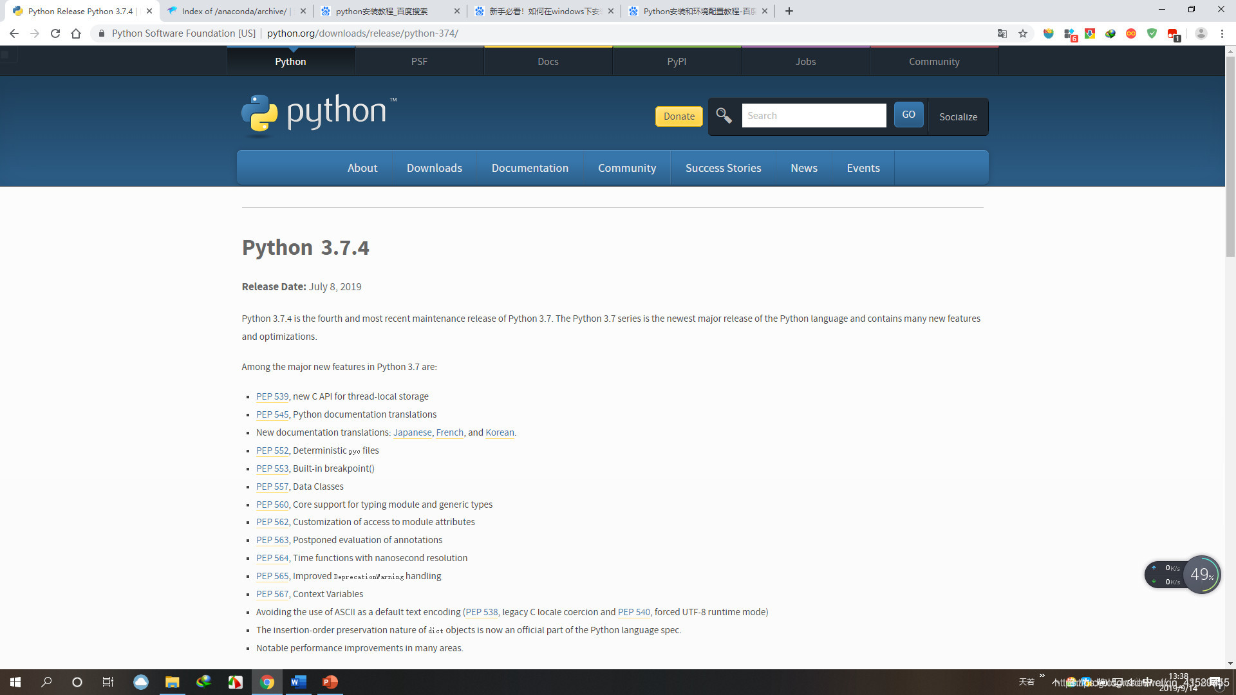This screenshot has width=1236, height=695.
Task: Open the Downloads navigation menu
Action: tap(434, 168)
